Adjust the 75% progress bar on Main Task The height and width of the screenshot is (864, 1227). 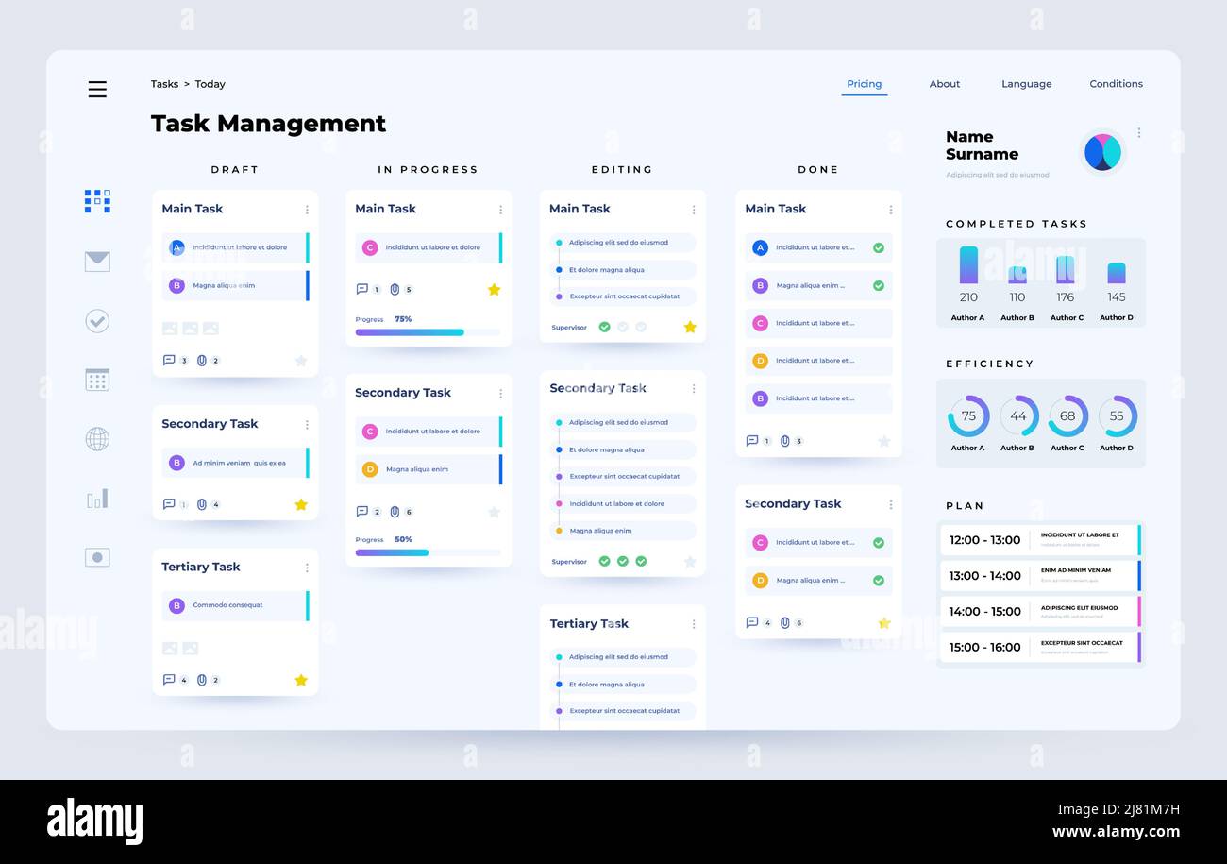(429, 332)
